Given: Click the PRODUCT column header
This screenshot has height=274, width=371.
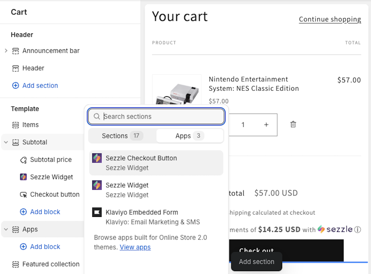Looking at the screenshot, I should (x=164, y=43).
